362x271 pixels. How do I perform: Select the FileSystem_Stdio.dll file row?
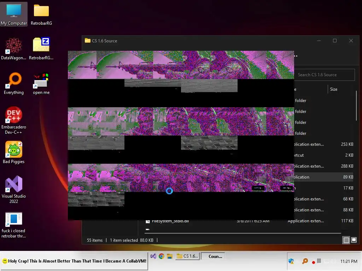tap(249, 221)
